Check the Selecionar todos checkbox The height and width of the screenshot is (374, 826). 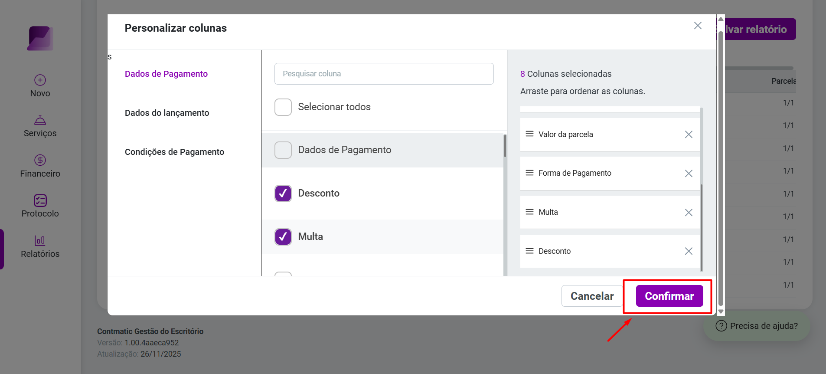(283, 107)
